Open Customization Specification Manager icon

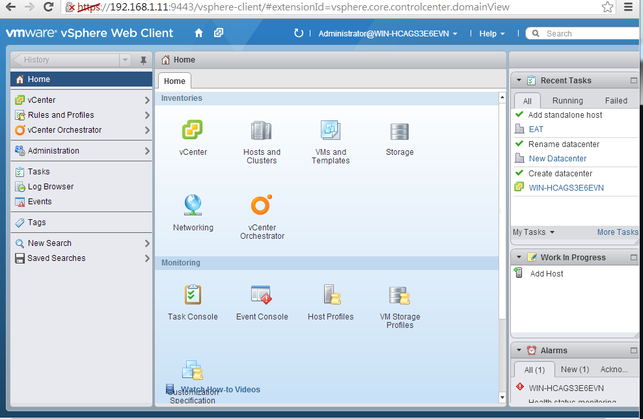193,370
